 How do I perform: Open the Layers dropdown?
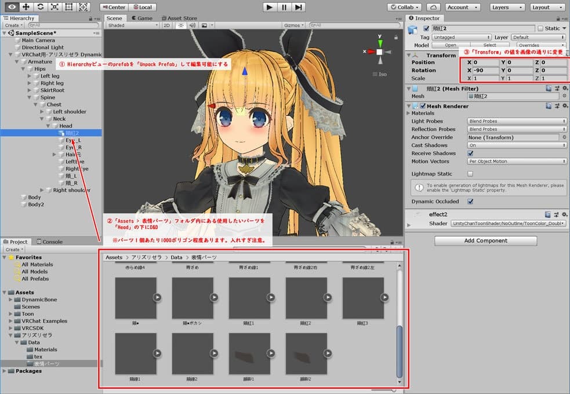coord(506,7)
